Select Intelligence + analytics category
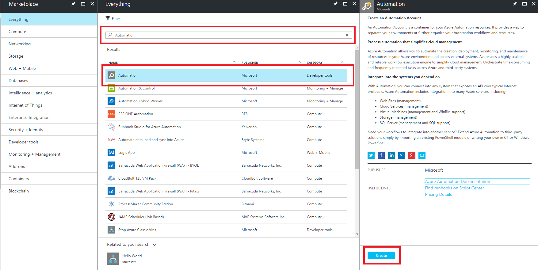The width and height of the screenshot is (538, 270). point(49,93)
